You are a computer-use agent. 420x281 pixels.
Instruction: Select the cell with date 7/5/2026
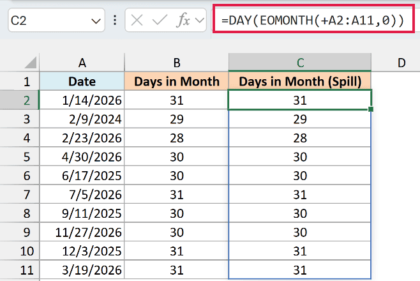(x=82, y=194)
